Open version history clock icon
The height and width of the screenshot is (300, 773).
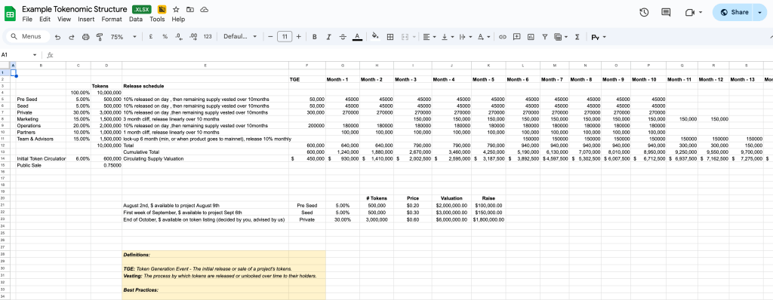pyautogui.click(x=644, y=12)
